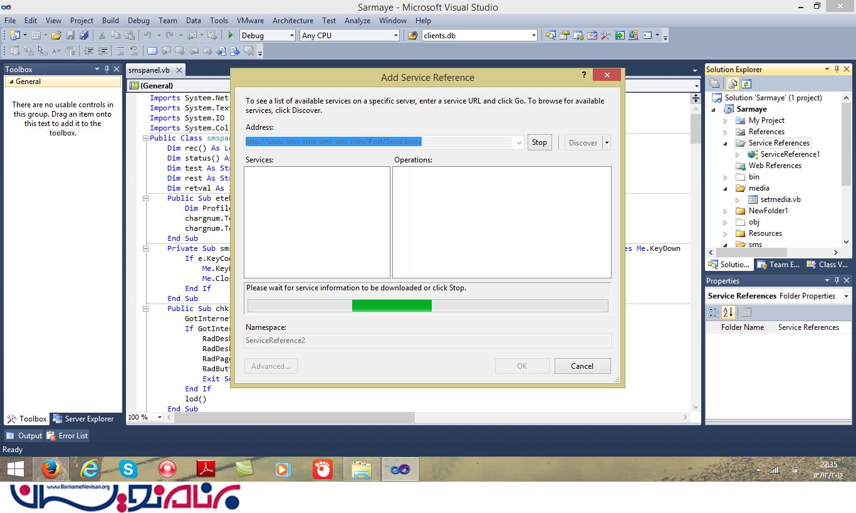This screenshot has width=856, height=513.
Task: Click the Save All toolbar icon
Action: click(83, 36)
